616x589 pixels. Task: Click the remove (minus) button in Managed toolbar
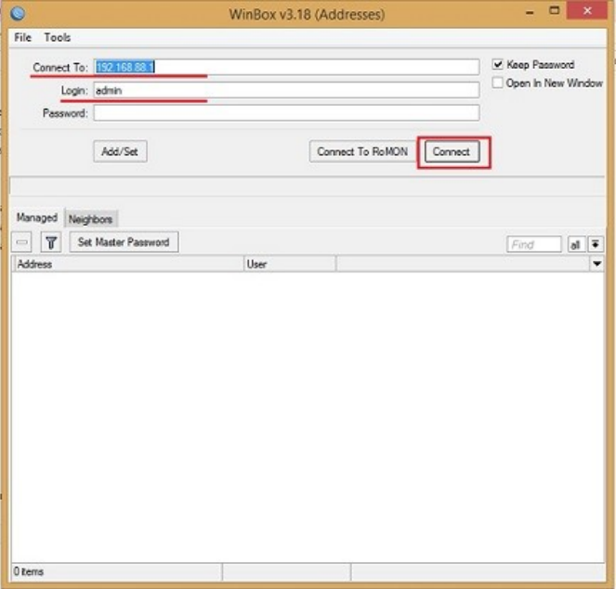[x=21, y=242]
